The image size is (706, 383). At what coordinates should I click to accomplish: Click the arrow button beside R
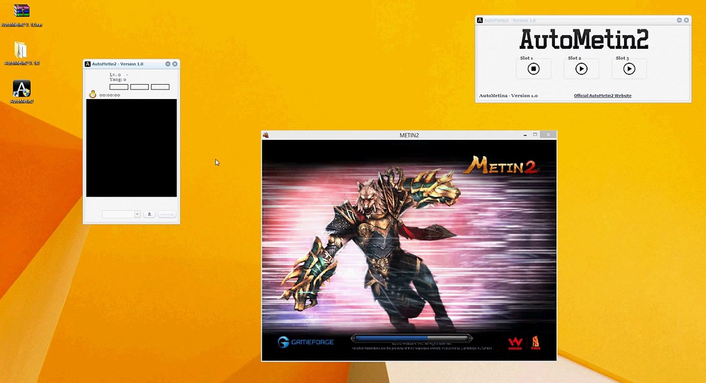pyautogui.click(x=167, y=214)
